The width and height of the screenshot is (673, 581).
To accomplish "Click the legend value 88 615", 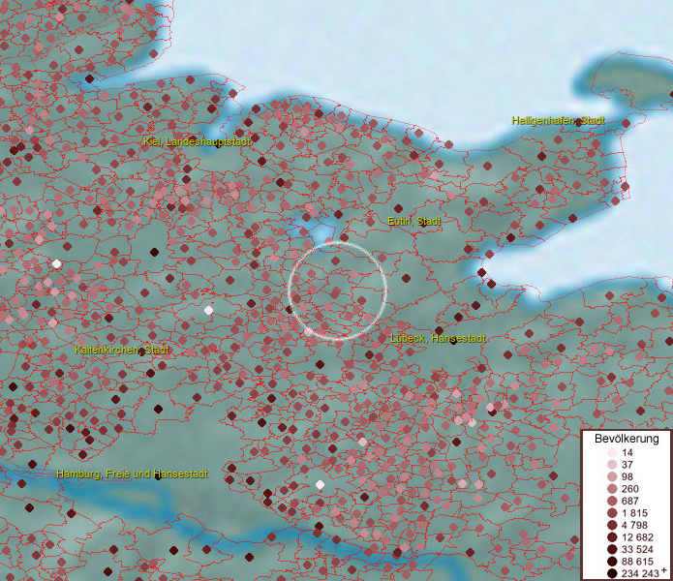I will point(637,562).
